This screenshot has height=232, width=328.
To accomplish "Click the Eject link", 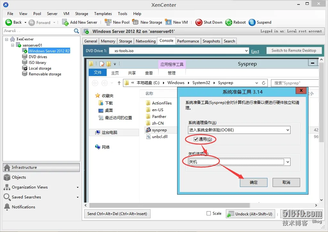I will [255, 51].
